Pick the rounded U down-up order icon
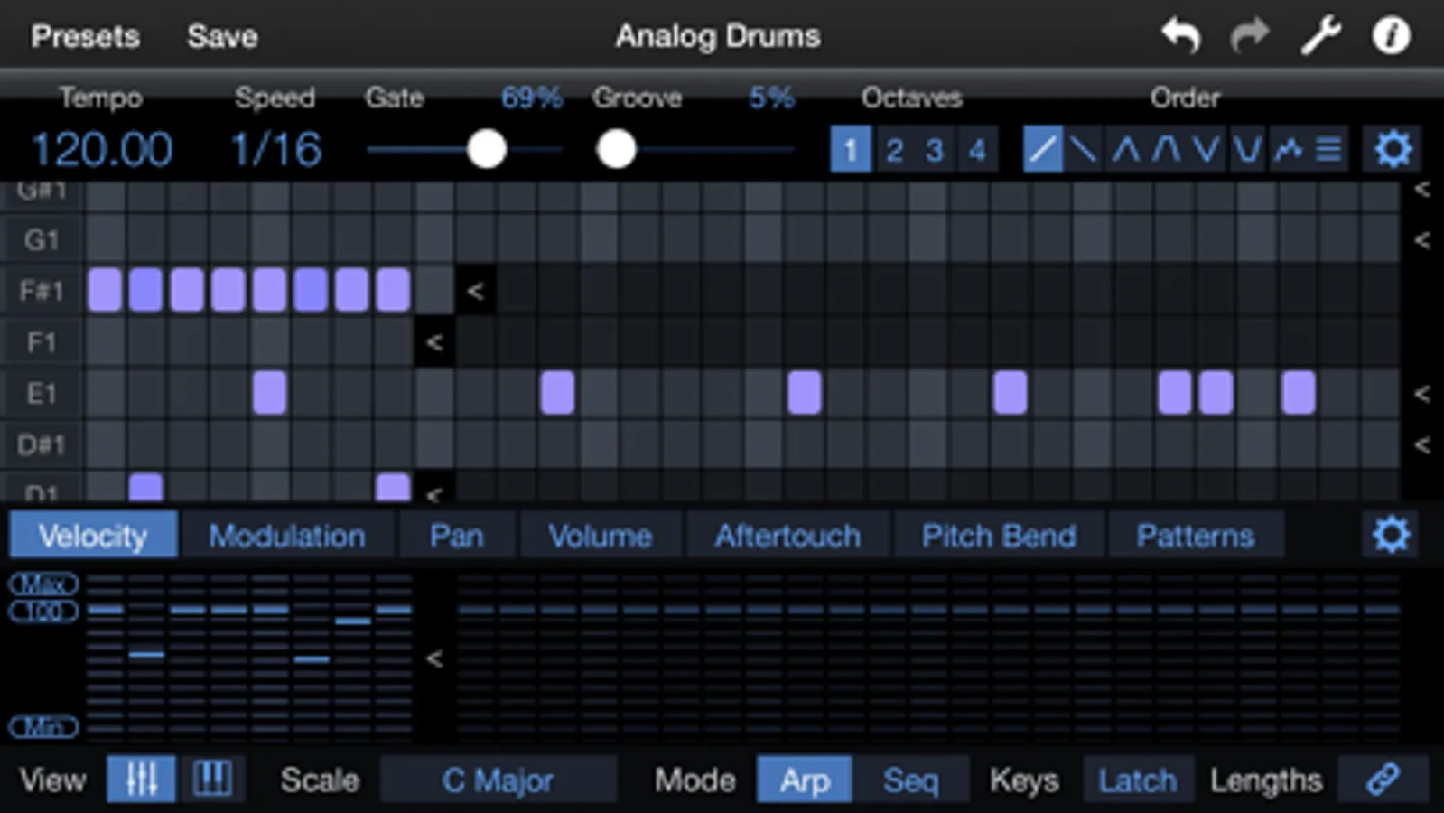The width and height of the screenshot is (1444, 813). (x=1247, y=149)
